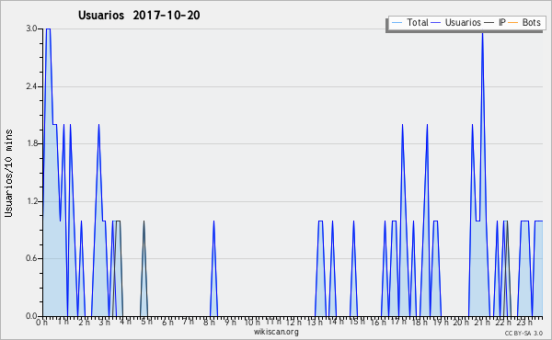552x340 pixels.
Task: Click the Bots legend color line
Action: (x=513, y=23)
